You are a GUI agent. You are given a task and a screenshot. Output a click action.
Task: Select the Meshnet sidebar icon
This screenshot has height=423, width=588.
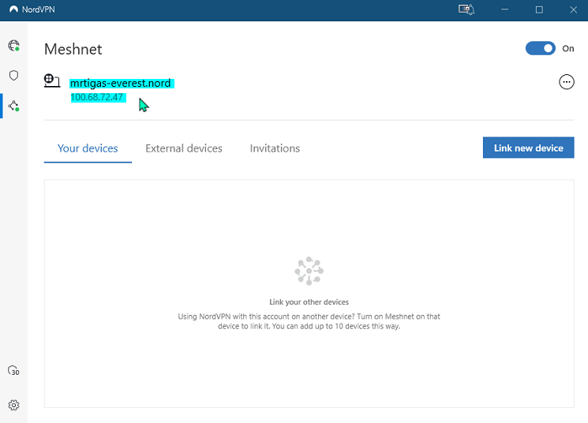coord(14,106)
